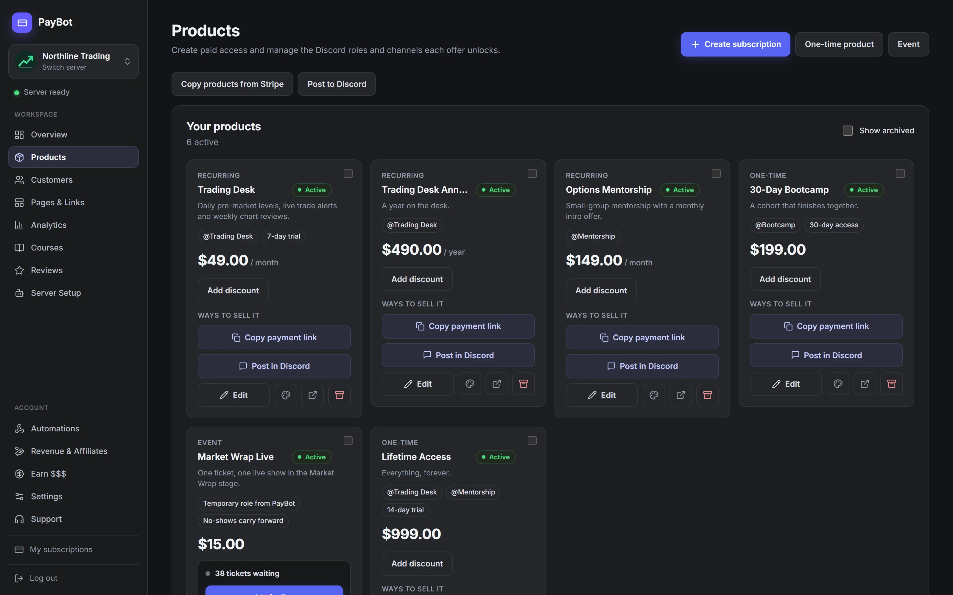Click the plus icon on Create subscription
Screen dimensions: 953x595
[x=695, y=44]
